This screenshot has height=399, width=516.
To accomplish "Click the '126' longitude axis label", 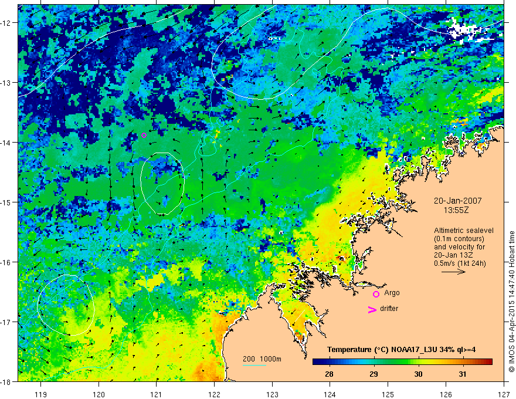I will click(446, 394).
